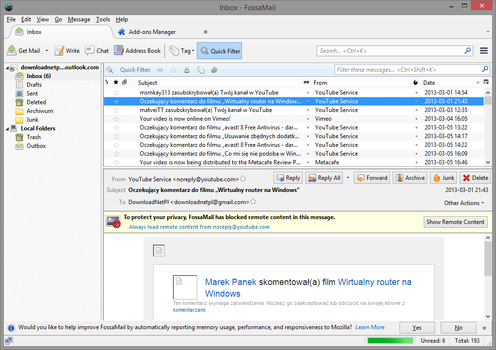This screenshot has width=496, height=350.
Task: Sort by starred column header
Action: [x=116, y=82]
